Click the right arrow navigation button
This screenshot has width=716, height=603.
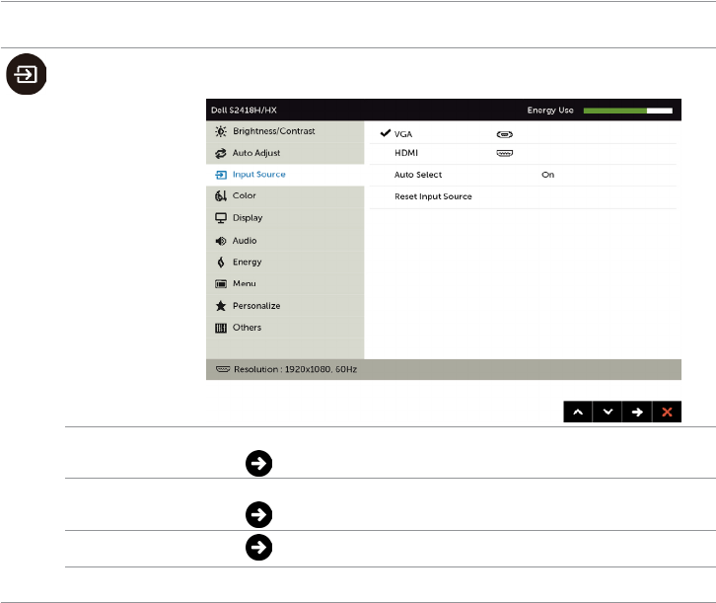click(637, 413)
